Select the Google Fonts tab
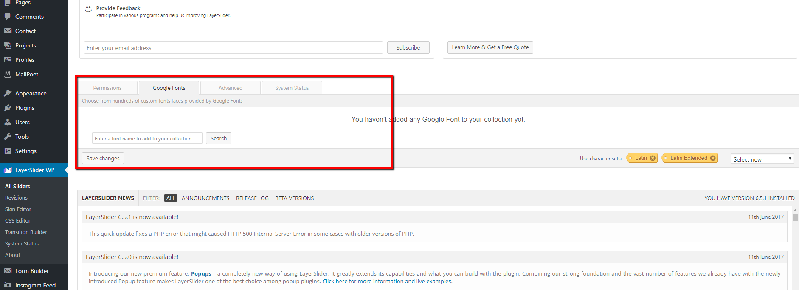Viewport: 799px width, 290px height. pyautogui.click(x=169, y=88)
